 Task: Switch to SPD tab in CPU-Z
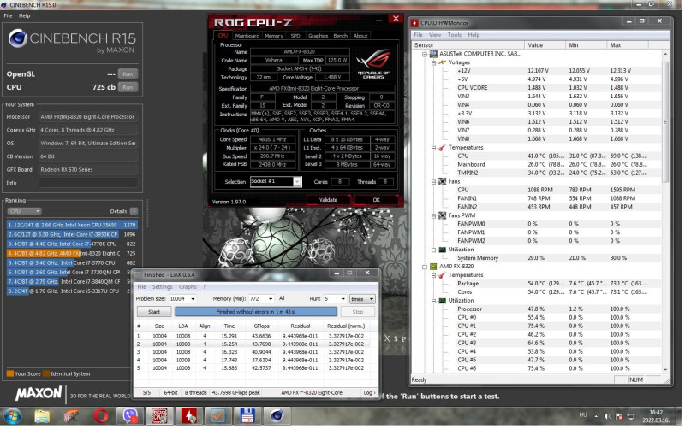click(295, 36)
